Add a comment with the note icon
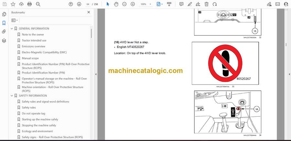 [x=181, y=4]
